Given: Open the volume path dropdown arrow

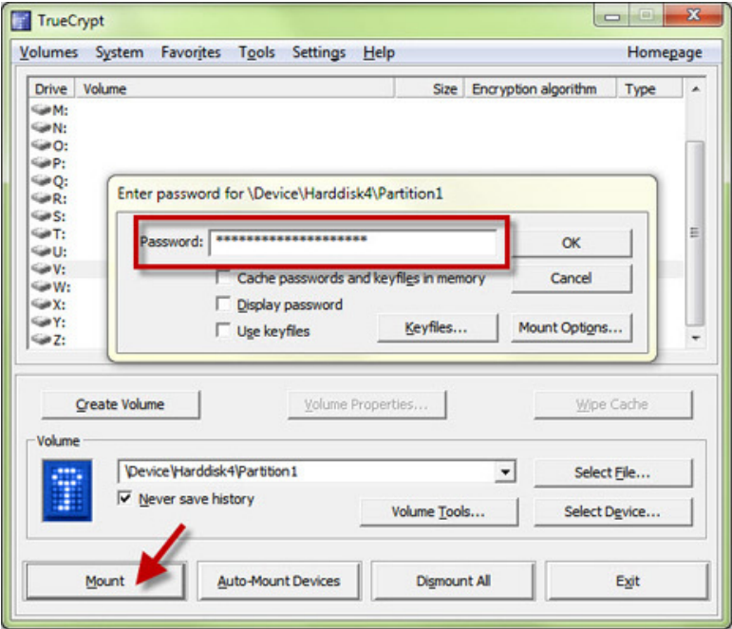Looking at the screenshot, I should pos(505,472).
